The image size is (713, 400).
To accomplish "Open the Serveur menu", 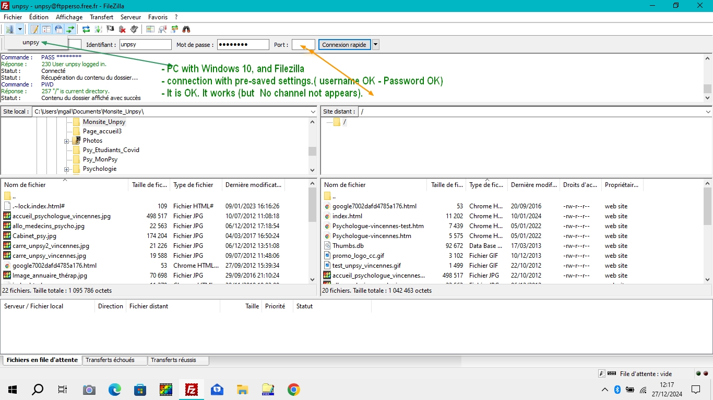I will click(x=130, y=17).
